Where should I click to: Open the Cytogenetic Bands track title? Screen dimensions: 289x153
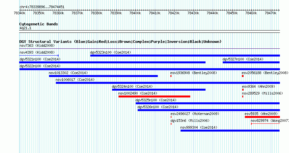pyautogui.click(x=39, y=24)
